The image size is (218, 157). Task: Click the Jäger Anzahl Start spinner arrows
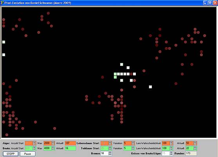[34, 143]
